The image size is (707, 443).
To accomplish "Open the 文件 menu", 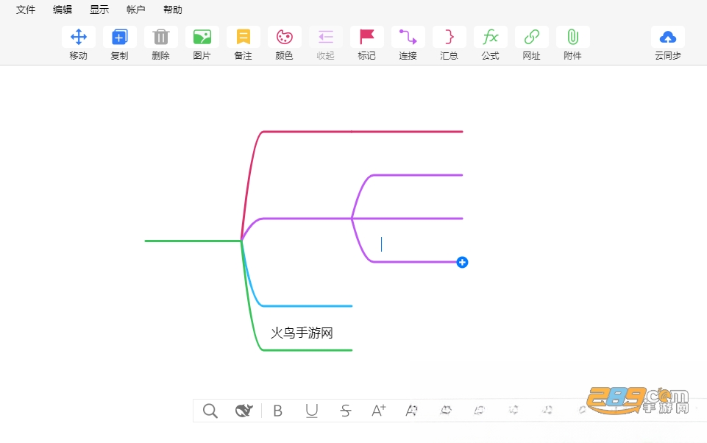I will [26, 10].
